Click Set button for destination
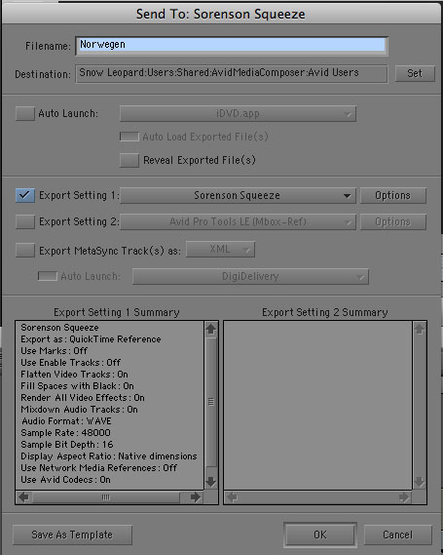Image resolution: width=443 pixels, height=555 pixels. [415, 73]
